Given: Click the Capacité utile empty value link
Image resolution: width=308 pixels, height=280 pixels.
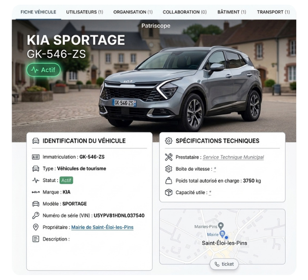Looking at the screenshot, I should tap(210, 192).
